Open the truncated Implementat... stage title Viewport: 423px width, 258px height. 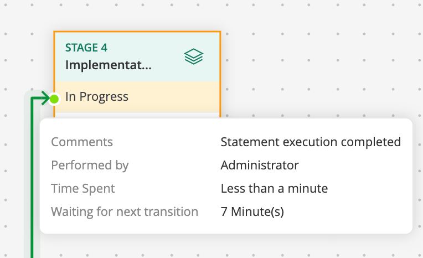[108, 65]
